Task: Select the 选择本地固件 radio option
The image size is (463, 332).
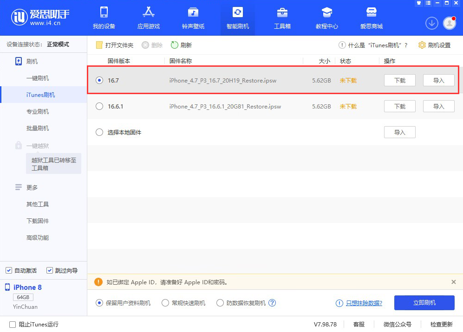Action: pos(99,132)
